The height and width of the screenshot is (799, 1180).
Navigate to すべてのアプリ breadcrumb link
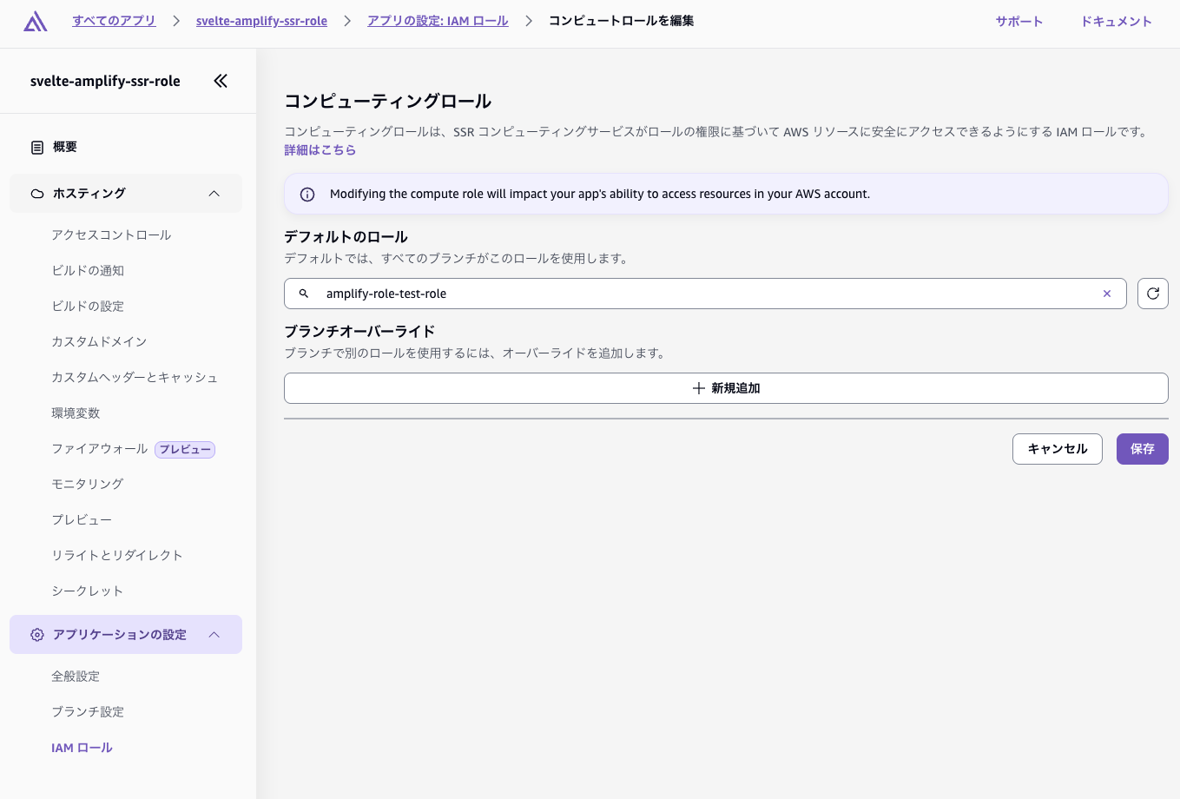114,21
